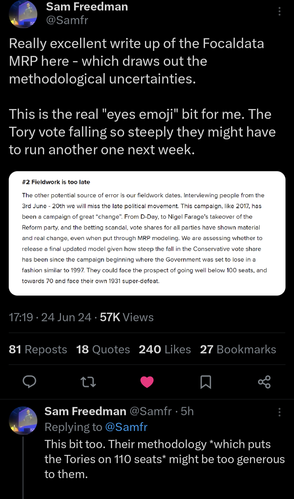Image resolution: width=294 pixels, height=499 pixels.
Task: See who liked with 240 Likes
Action: [x=164, y=349]
